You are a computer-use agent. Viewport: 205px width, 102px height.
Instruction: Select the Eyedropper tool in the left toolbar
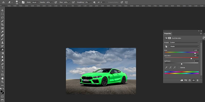(2, 32)
